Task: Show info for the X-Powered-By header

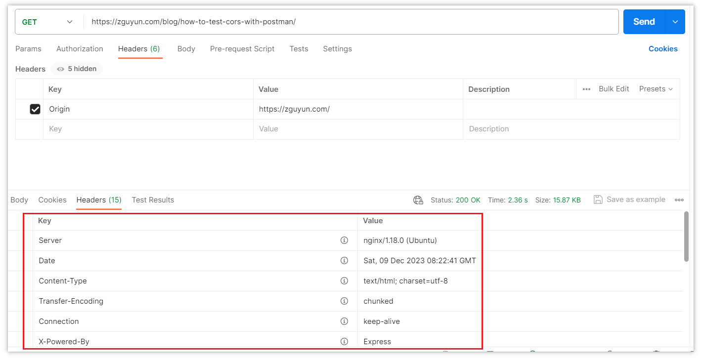Action: [344, 342]
